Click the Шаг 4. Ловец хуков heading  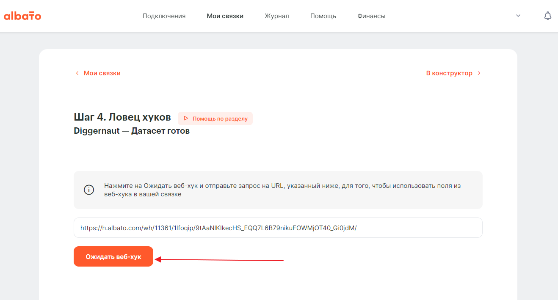[122, 117]
